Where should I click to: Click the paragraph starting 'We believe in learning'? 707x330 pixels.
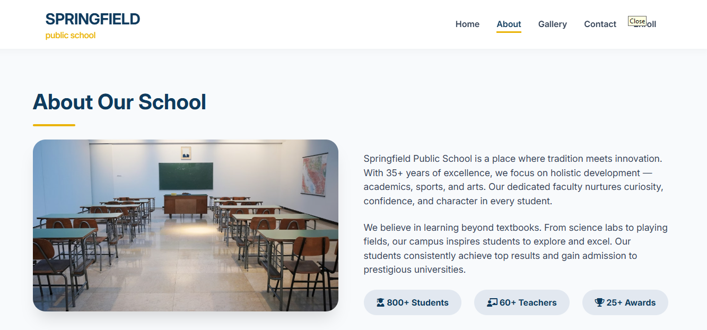[516, 248]
